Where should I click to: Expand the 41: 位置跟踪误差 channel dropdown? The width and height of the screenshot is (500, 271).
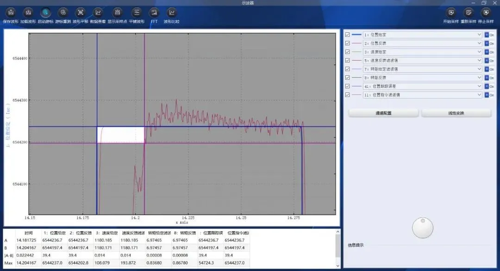(479, 86)
